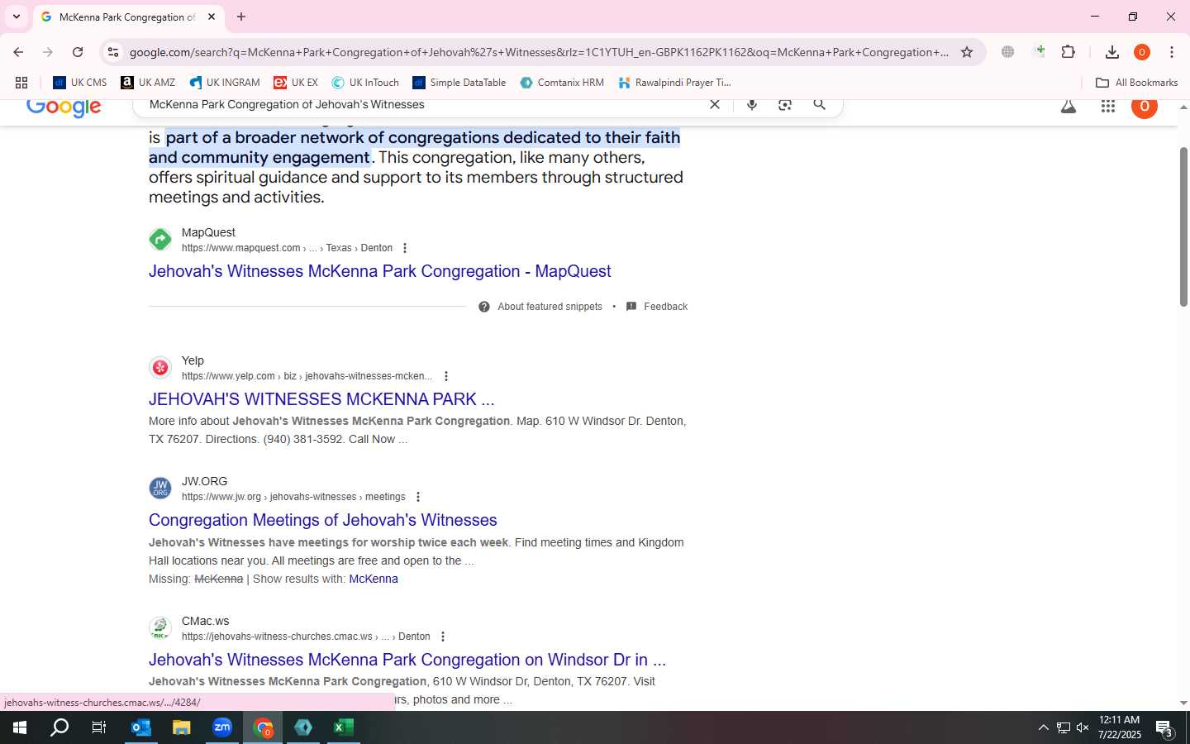Screen dimensions: 1190x744
Task: Show hidden system tray icons
Action: (1043, 727)
